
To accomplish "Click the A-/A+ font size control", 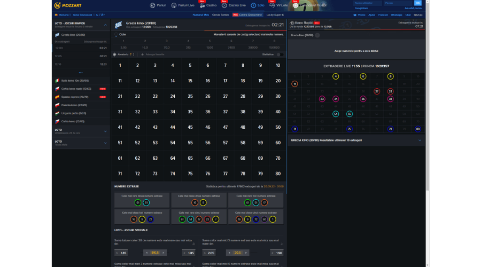I will pos(100,15).
